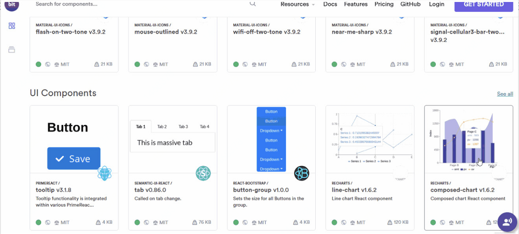Open near-me-sharp v3.9.2 title
Screen dimensions: 519x234
[362, 32]
